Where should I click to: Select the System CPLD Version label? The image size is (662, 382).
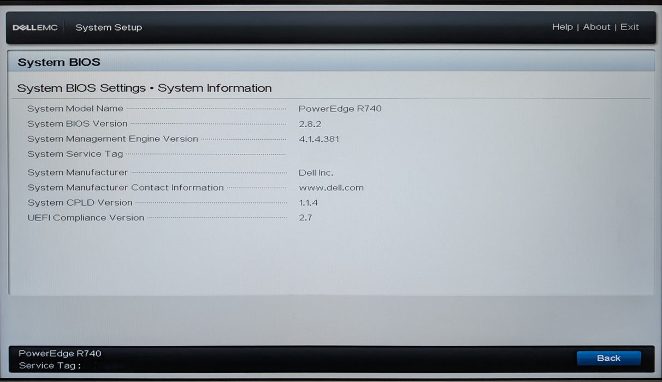(80, 202)
